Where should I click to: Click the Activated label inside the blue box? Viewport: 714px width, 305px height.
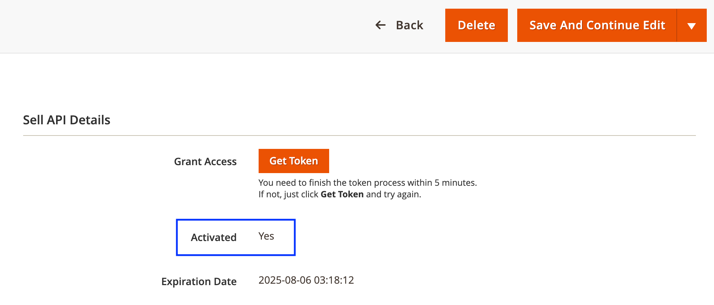[x=213, y=237]
